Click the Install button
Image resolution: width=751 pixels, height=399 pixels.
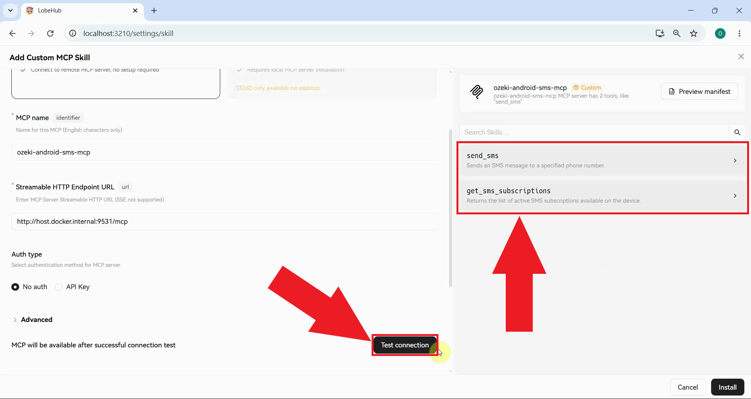click(x=728, y=387)
